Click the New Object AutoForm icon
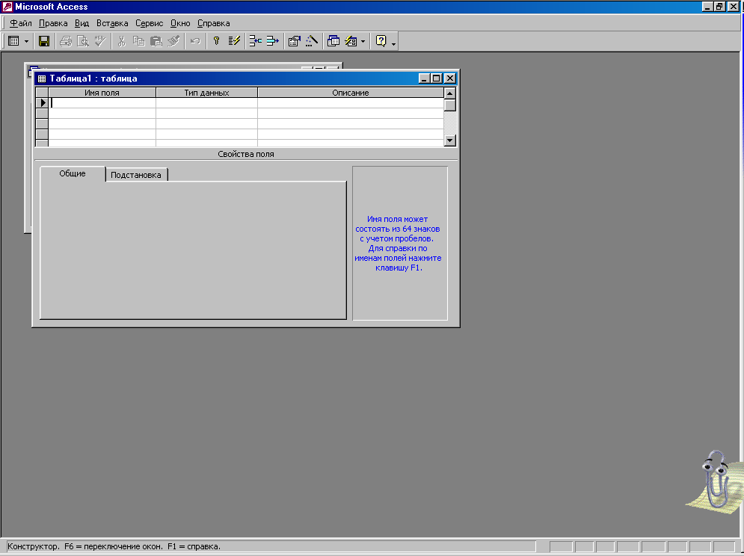This screenshot has width=744, height=556. 351,41
